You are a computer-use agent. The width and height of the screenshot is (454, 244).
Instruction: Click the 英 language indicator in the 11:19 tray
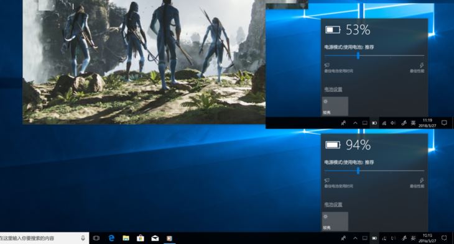(413, 123)
